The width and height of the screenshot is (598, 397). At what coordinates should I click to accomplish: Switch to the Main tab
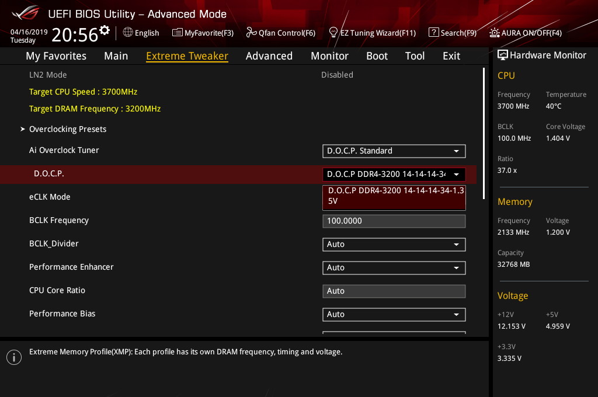pyautogui.click(x=116, y=56)
